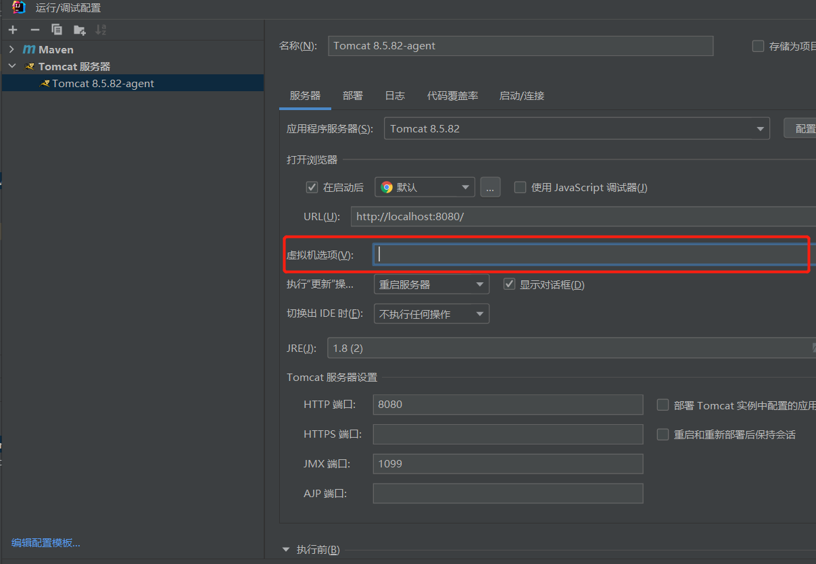816x564 pixels.
Task: Switch to the Server (服务器) tab
Action: [305, 96]
